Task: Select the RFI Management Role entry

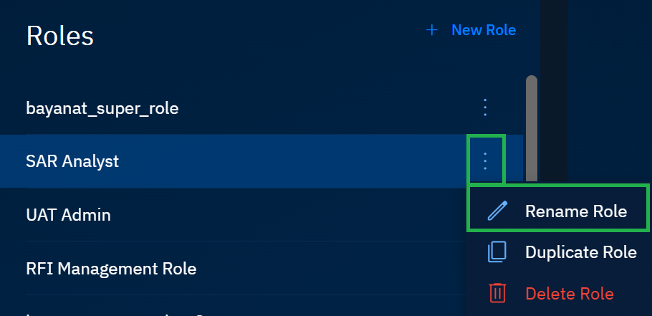Action: coord(111,269)
